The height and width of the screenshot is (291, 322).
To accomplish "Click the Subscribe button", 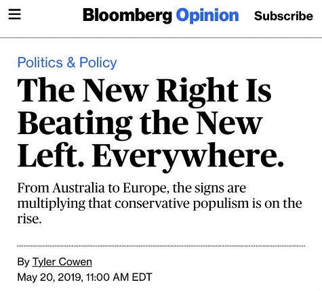I will (x=283, y=16).
